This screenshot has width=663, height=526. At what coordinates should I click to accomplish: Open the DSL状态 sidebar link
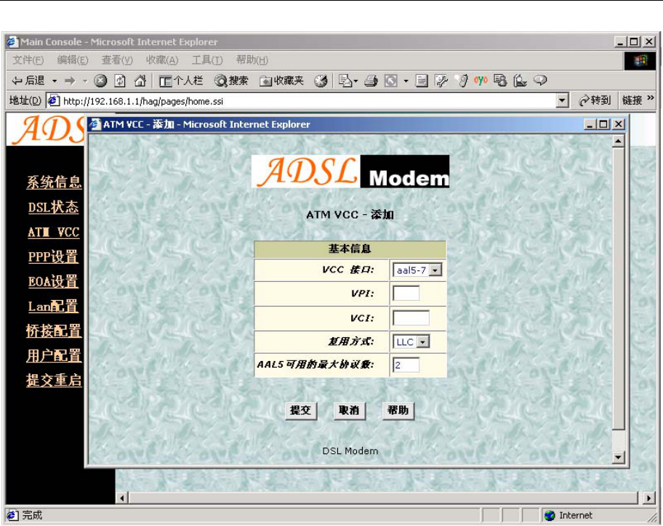click(x=53, y=207)
